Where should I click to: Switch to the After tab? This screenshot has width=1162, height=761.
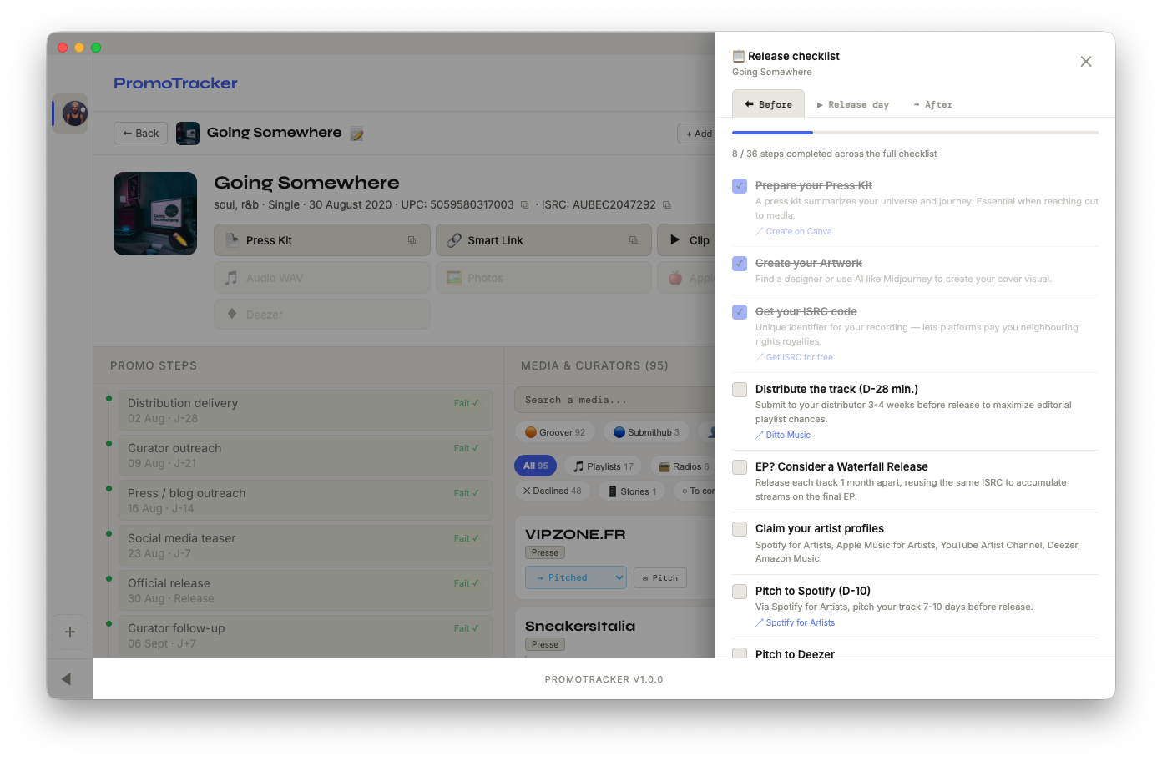[x=932, y=104]
